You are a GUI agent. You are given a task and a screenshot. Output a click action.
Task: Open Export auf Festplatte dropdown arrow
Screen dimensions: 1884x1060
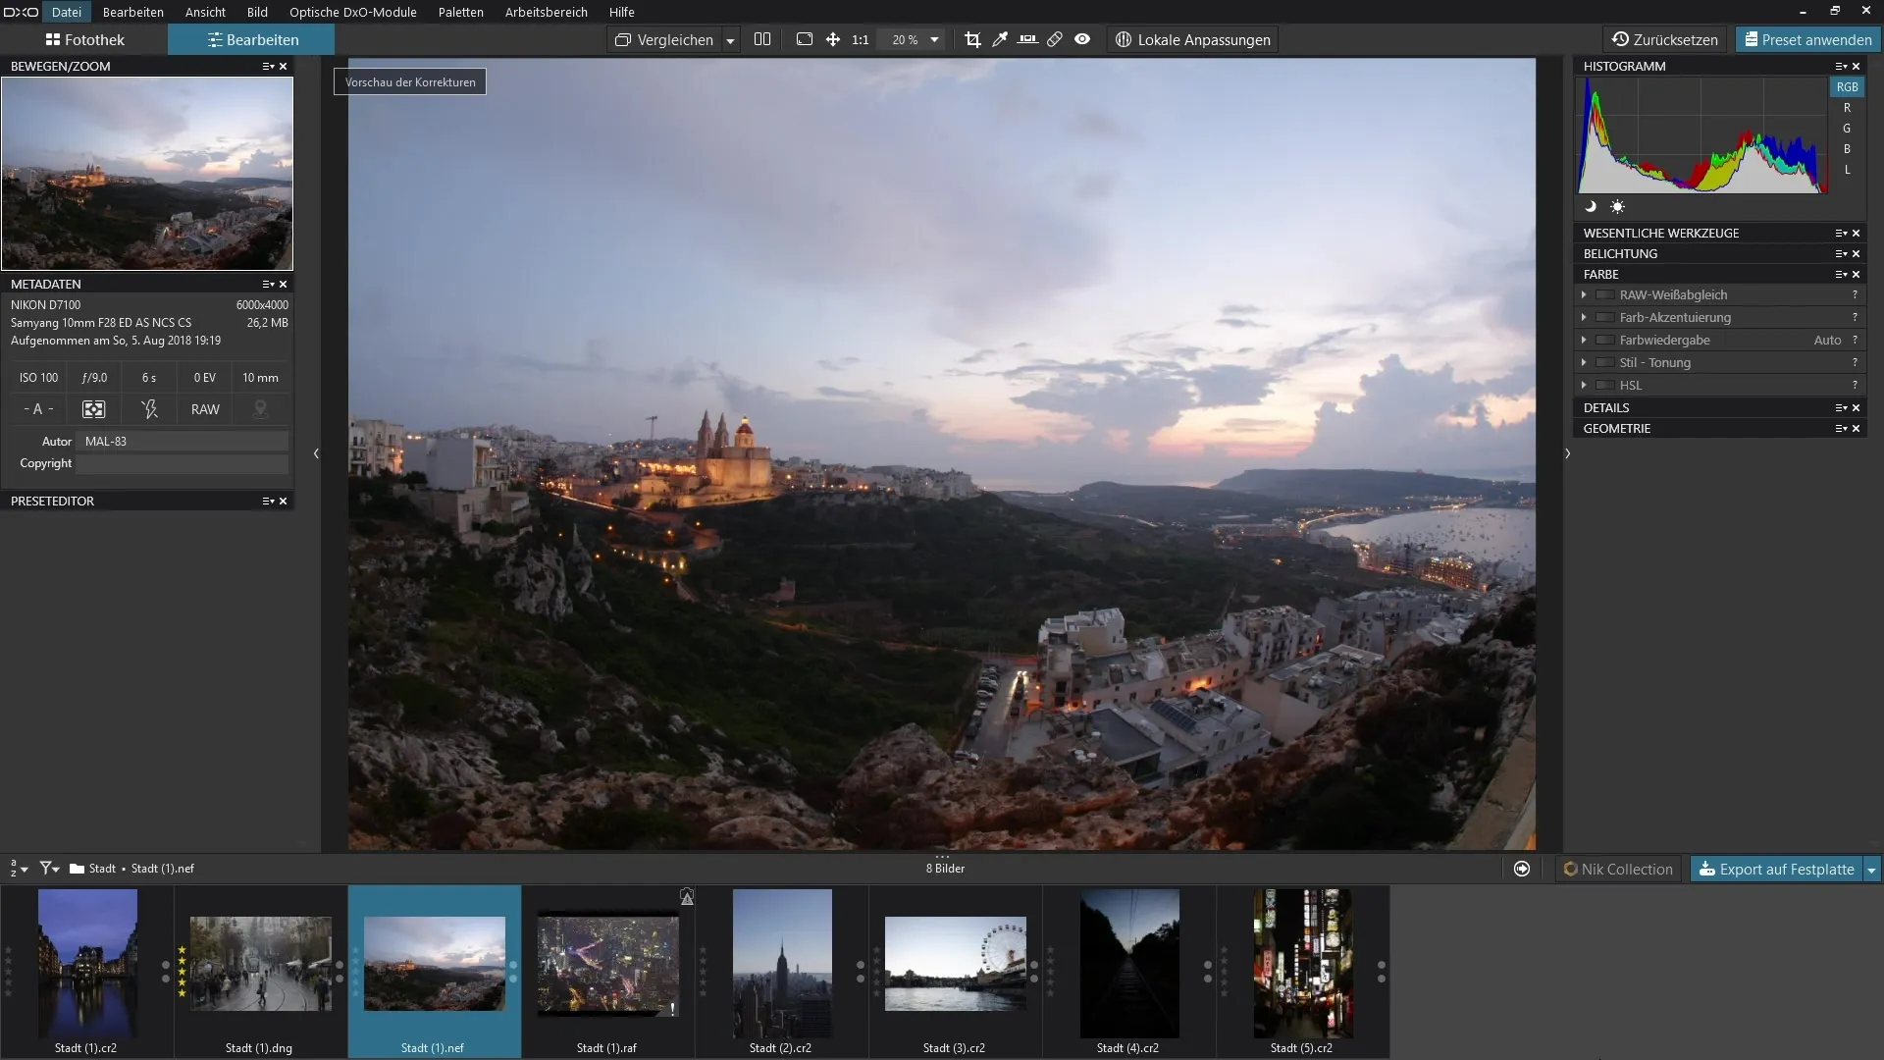tap(1871, 870)
